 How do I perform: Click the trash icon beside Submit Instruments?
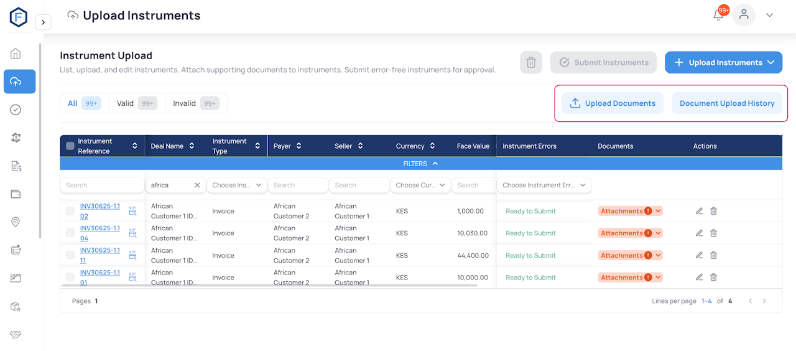(531, 62)
